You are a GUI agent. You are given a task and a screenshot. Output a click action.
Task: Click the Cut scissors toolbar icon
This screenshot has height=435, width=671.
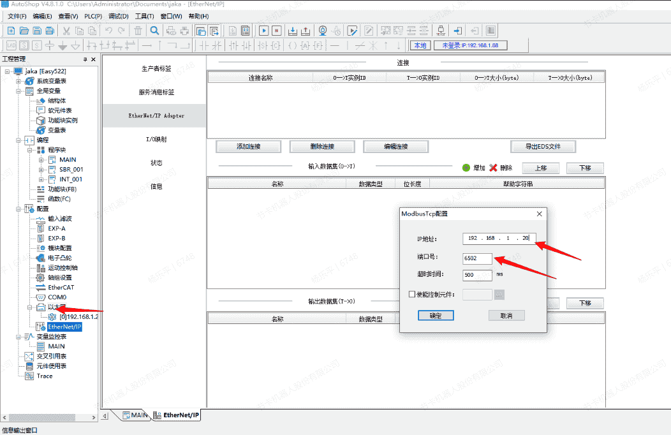click(x=66, y=31)
